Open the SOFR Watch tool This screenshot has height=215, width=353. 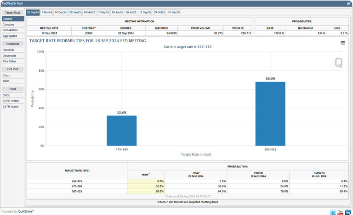(x=11, y=101)
